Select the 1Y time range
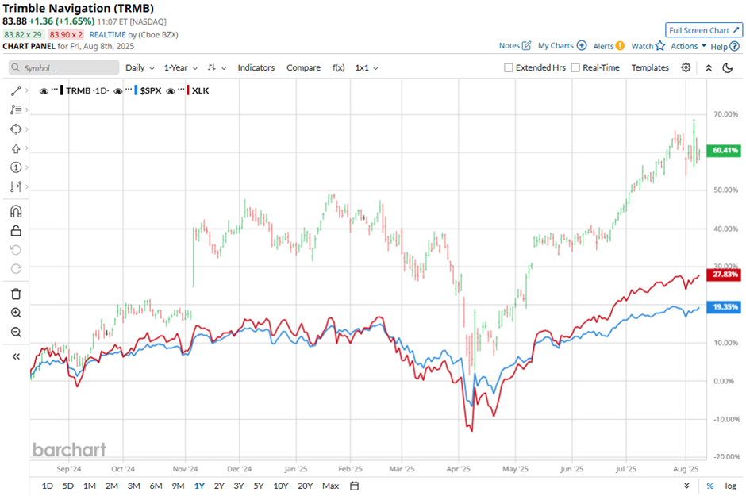This screenshot has height=496, width=746. pos(199,486)
